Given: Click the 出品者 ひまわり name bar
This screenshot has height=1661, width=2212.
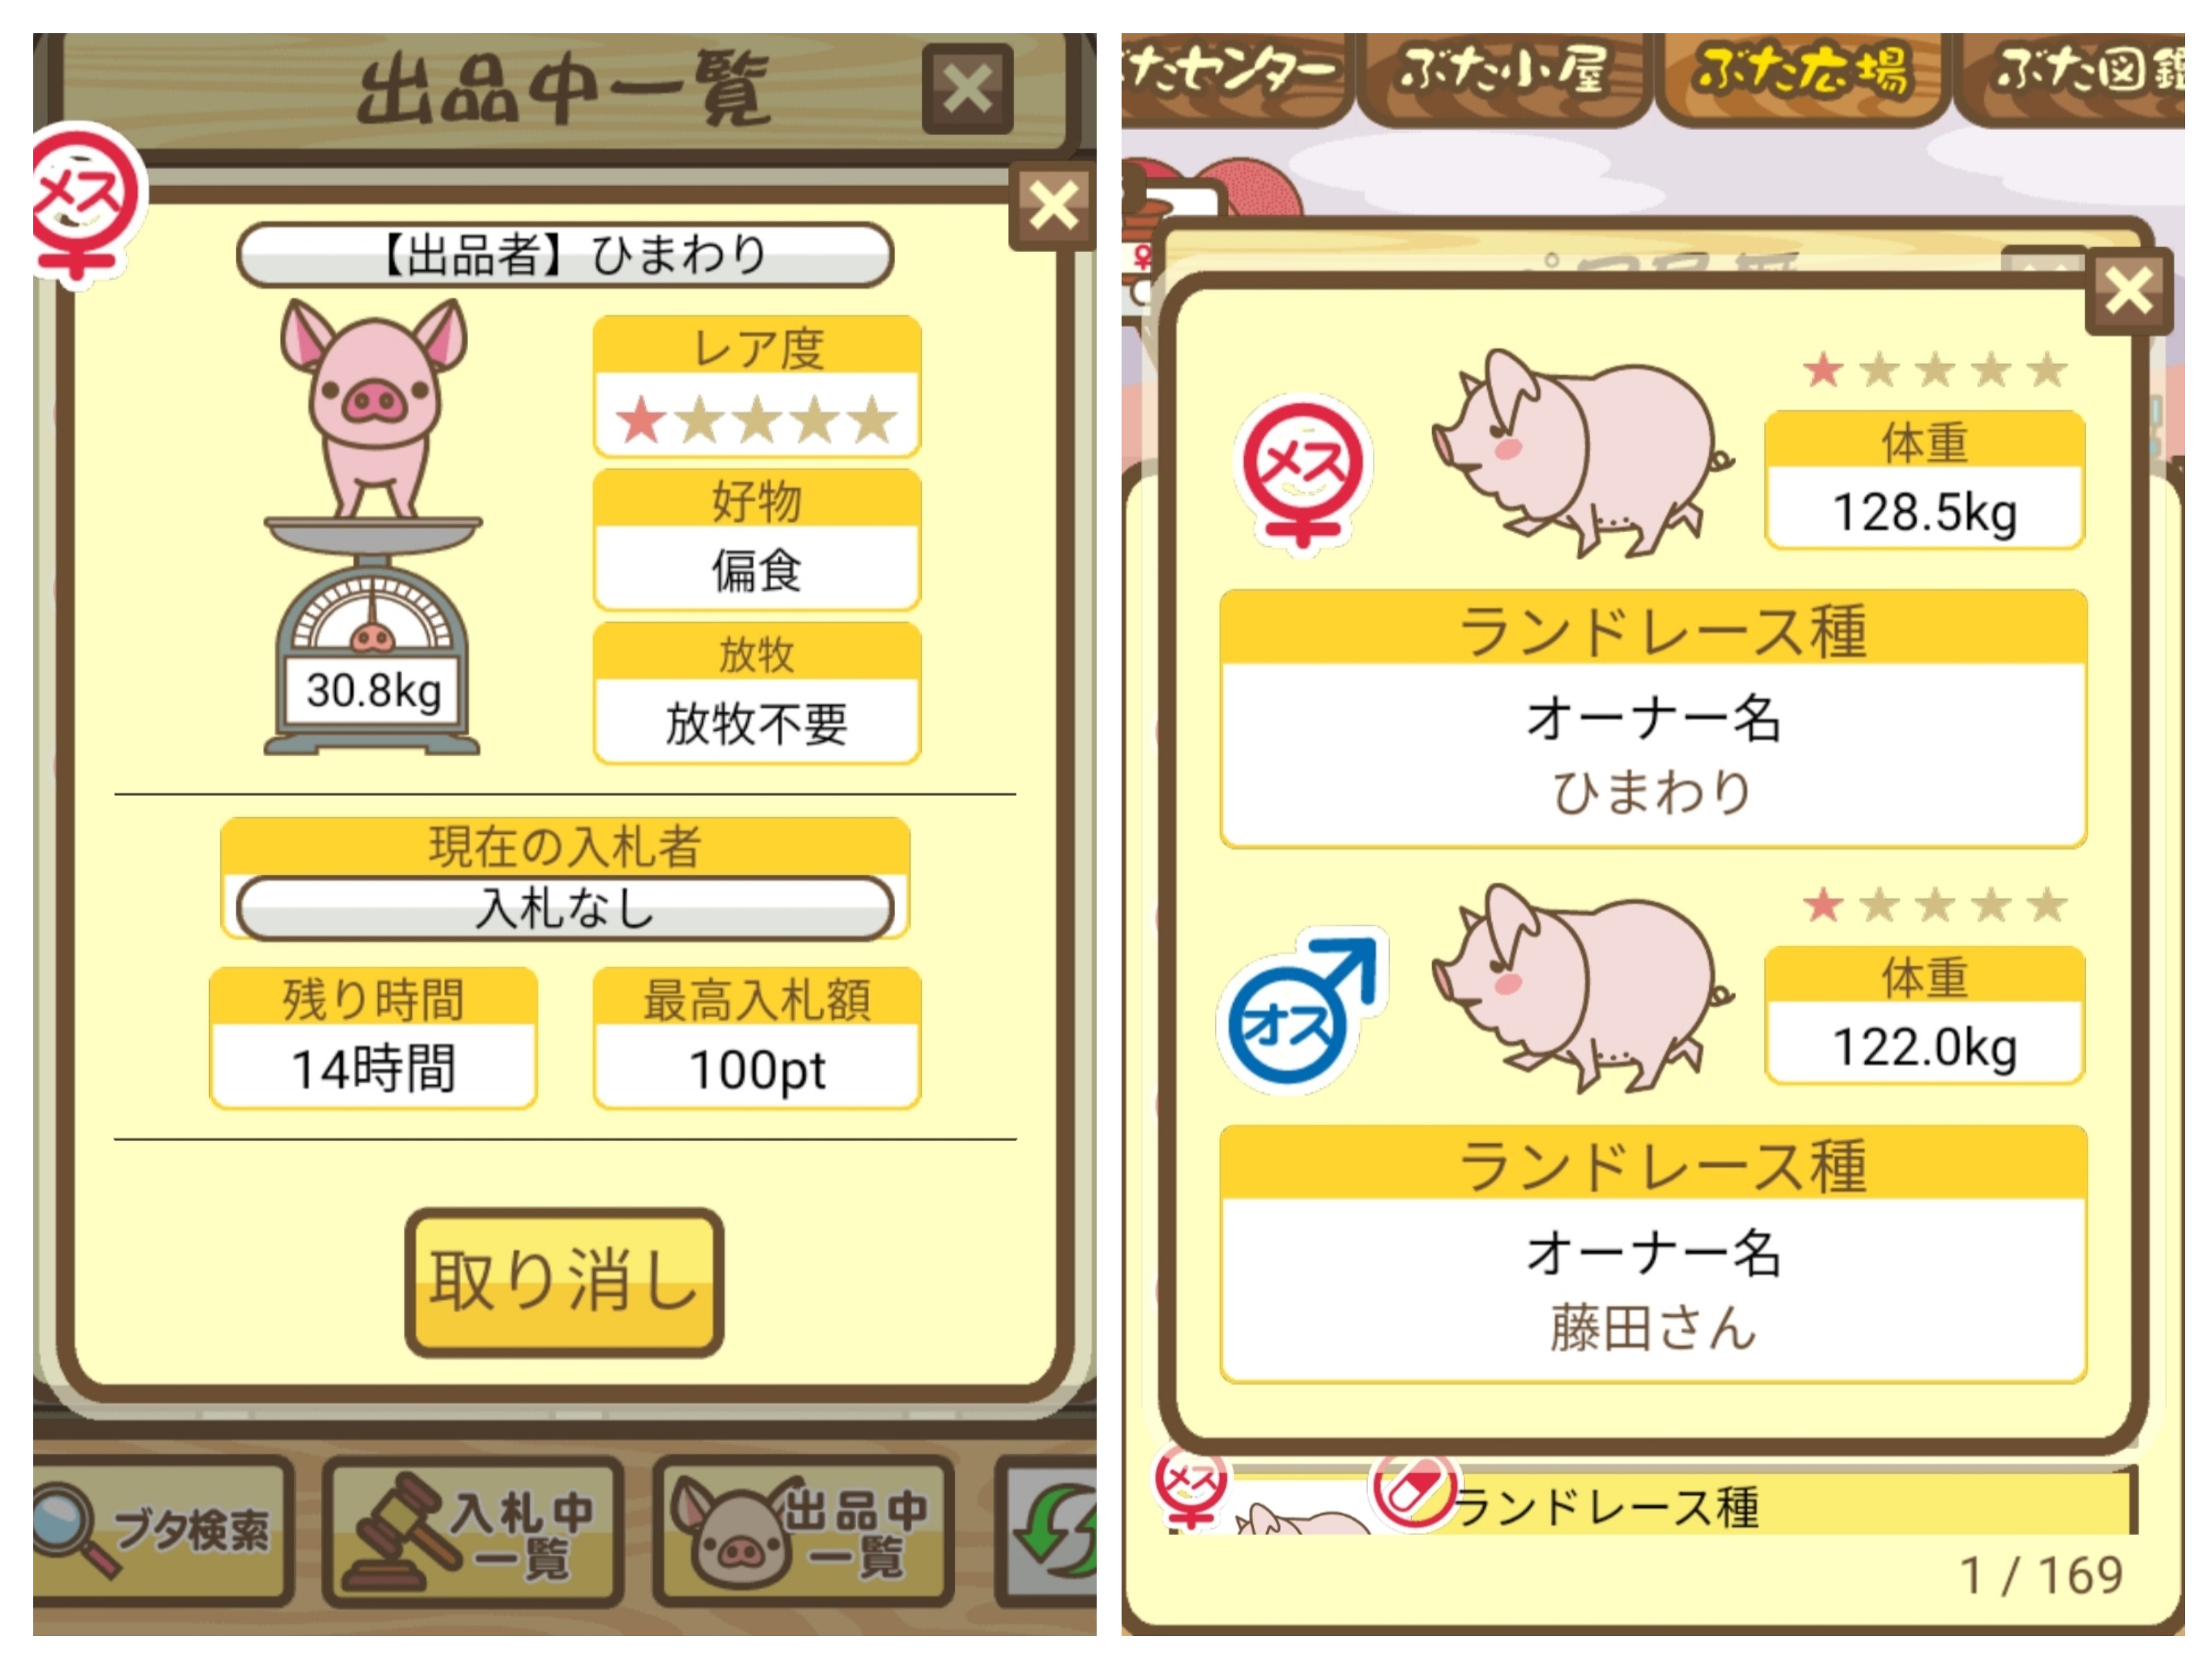Looking at the screenshot, I should 565,255.
